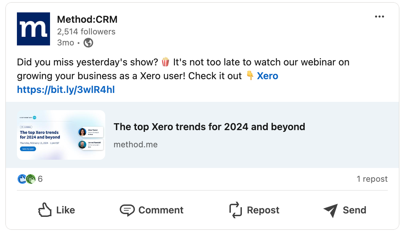Click the method.me source domain
Image resolution: width=403 pixels, height=232 pixels.
pos(136,145)
